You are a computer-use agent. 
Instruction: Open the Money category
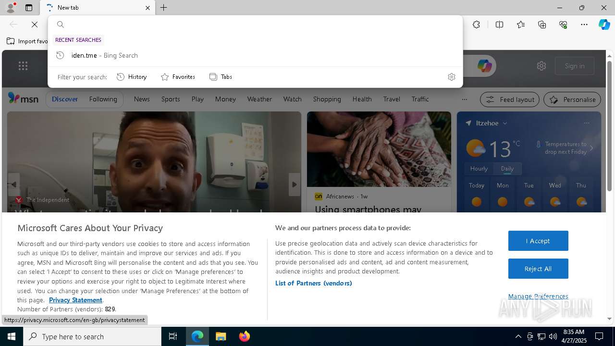pyautogui.click(x=225, y=99)
